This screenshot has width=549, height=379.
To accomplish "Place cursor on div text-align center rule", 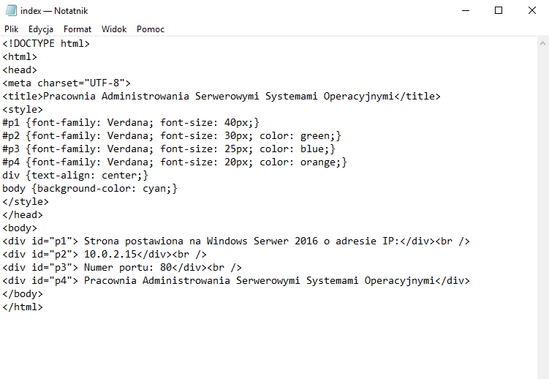I will [x=75, y=176].
